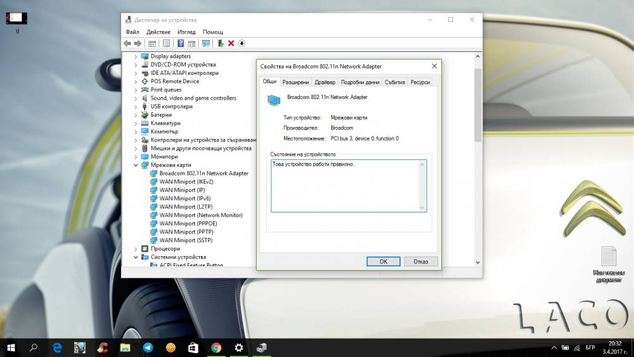This screenshot has width=634, height=357.
Task: Click the taskbar search magnifier
Action: [x=34, y=347]
